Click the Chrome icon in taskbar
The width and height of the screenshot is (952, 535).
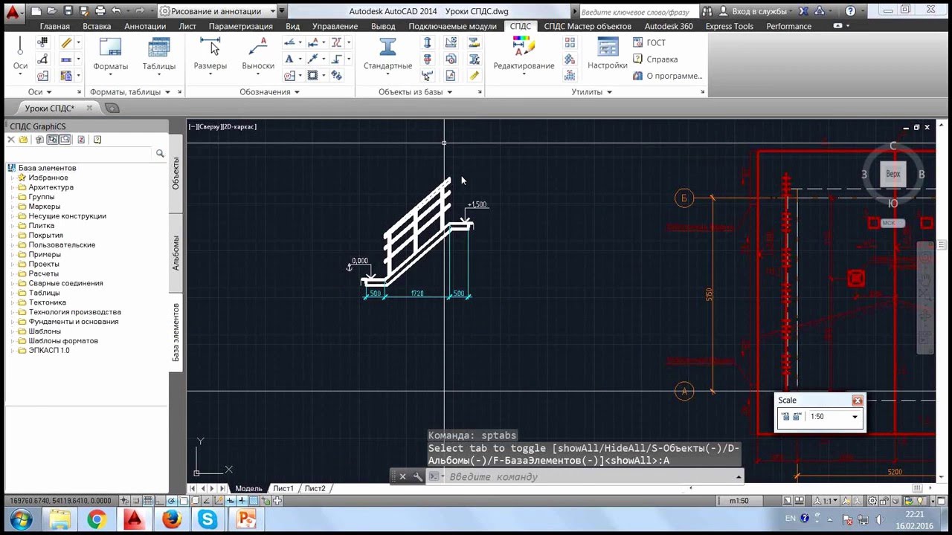coord(96,519)
